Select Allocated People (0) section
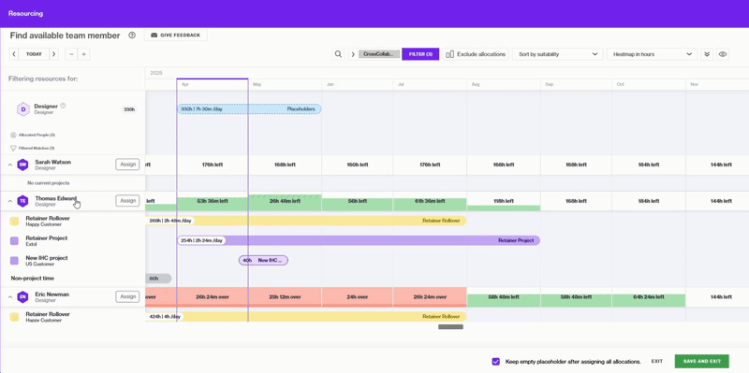The width and height of the screenshot is (749, 373). point(33,135)
